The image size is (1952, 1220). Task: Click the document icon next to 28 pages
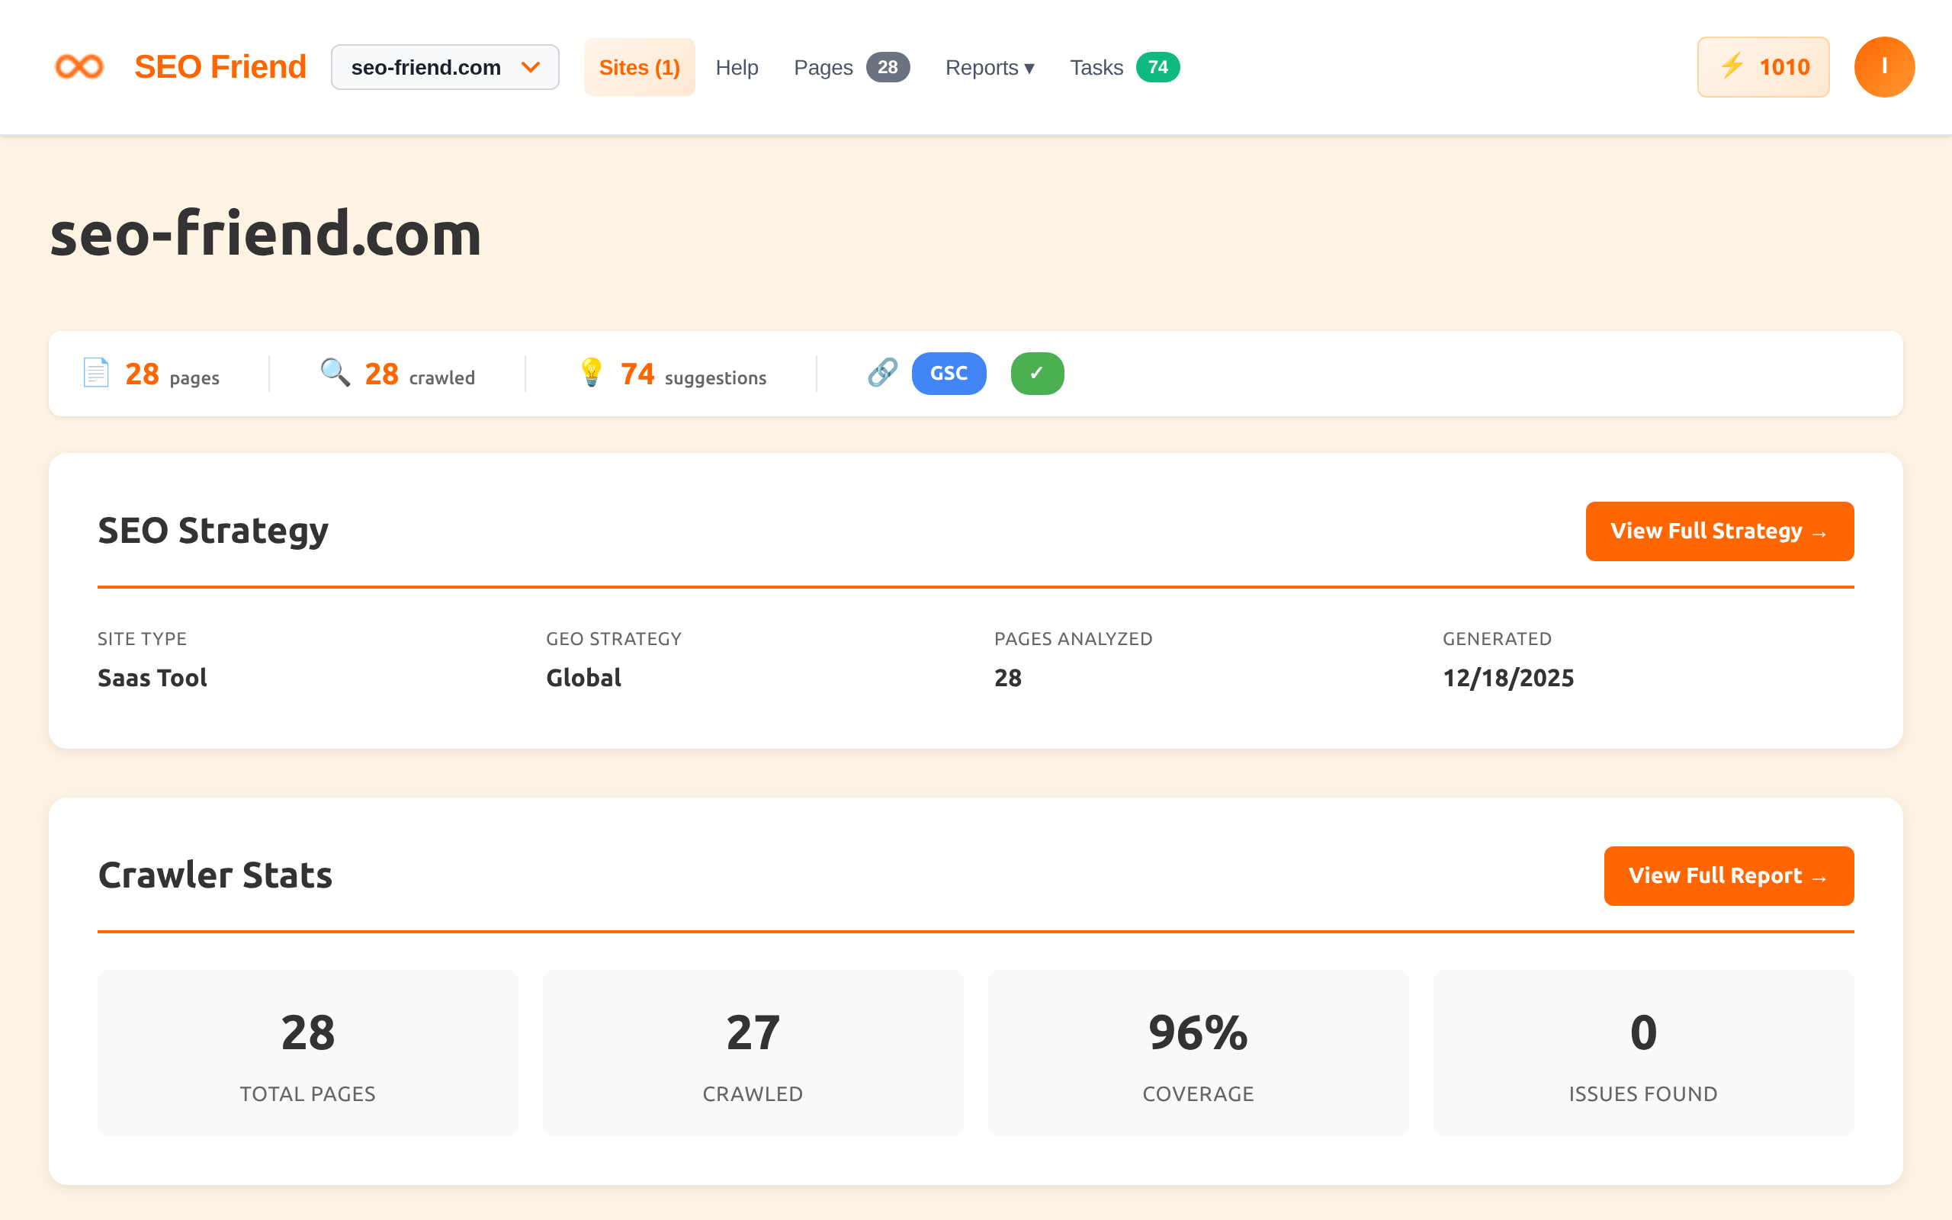(x=95, y=373)
